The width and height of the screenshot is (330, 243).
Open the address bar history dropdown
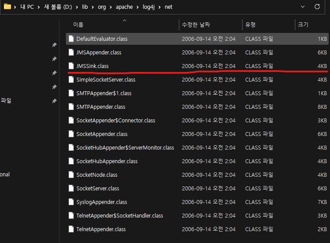tap(303, 7)
